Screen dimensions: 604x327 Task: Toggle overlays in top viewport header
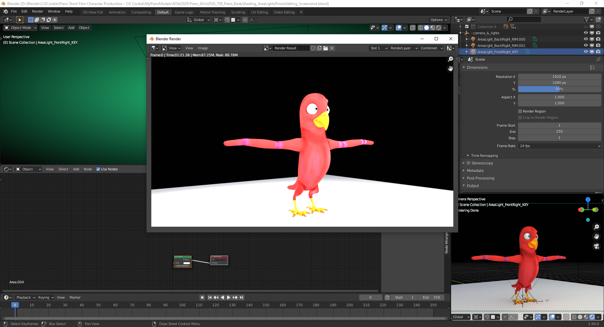coord(399,28)
